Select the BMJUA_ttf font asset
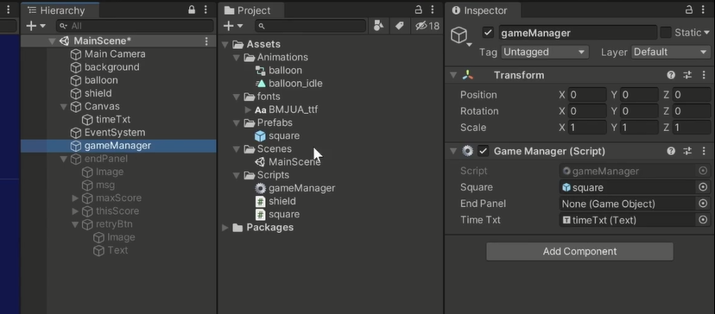715x314 pixels. point(287,110)
